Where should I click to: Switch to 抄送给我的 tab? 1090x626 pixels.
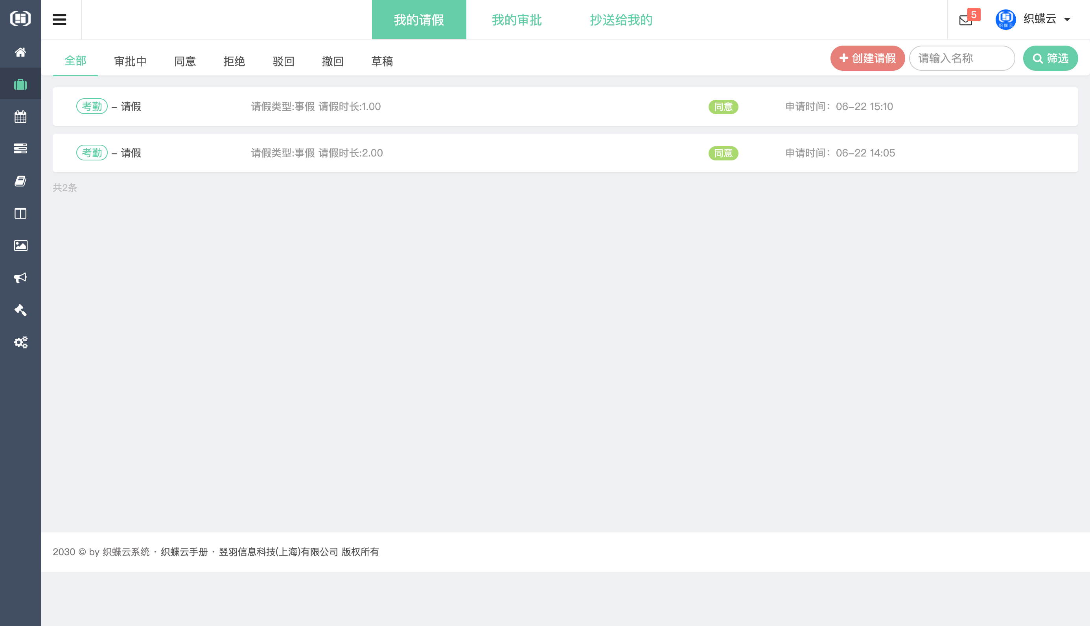point(621,20)
